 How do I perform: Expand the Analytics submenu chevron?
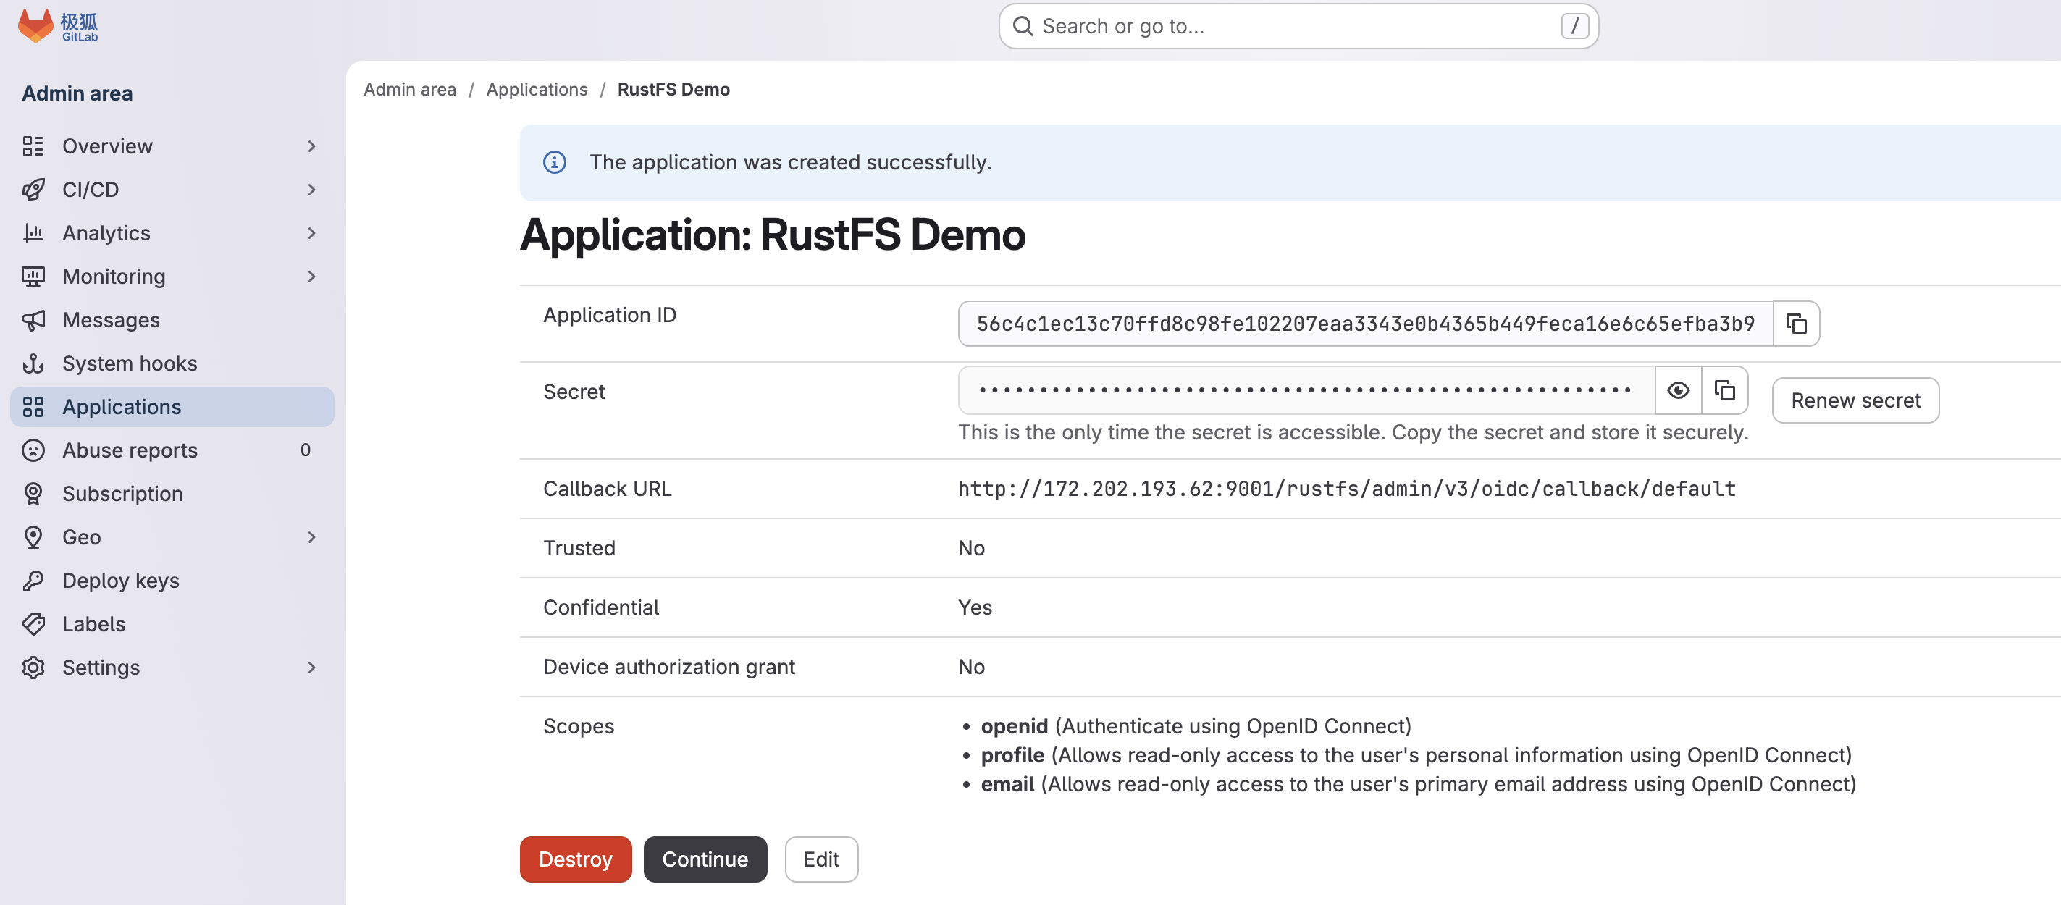point(312,233)
